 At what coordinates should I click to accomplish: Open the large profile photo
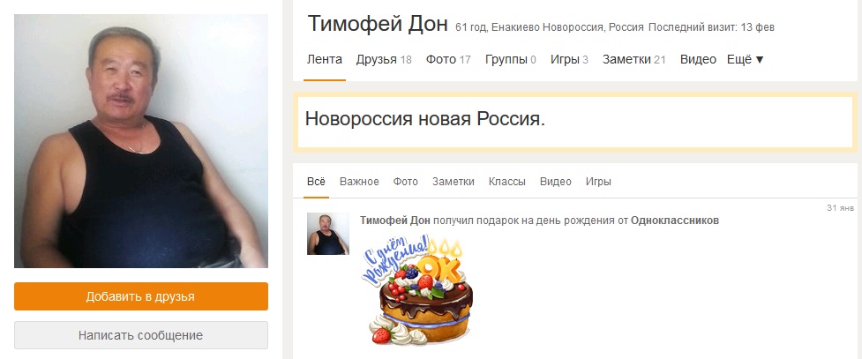point(141,141)
